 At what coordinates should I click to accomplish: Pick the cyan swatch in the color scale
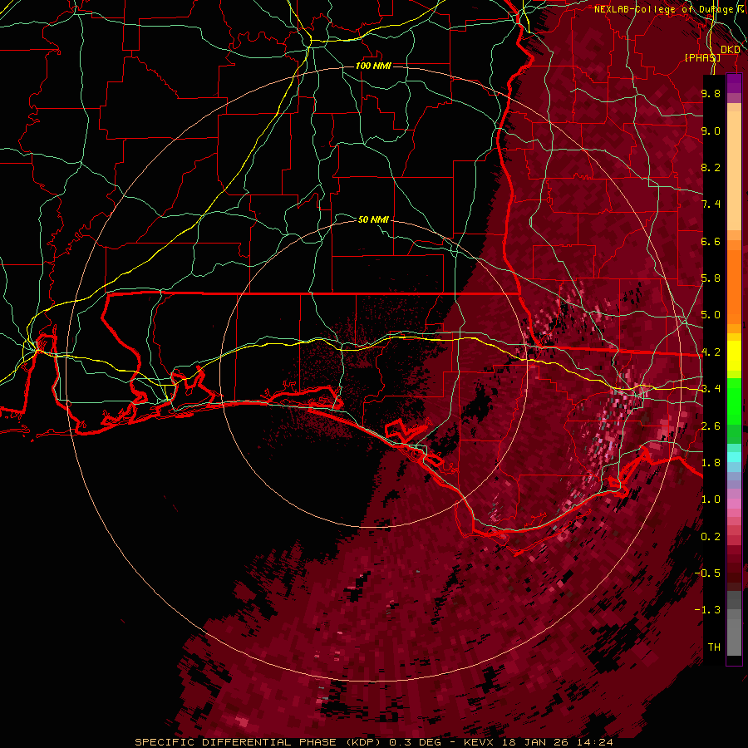click(x=734, y=457)
